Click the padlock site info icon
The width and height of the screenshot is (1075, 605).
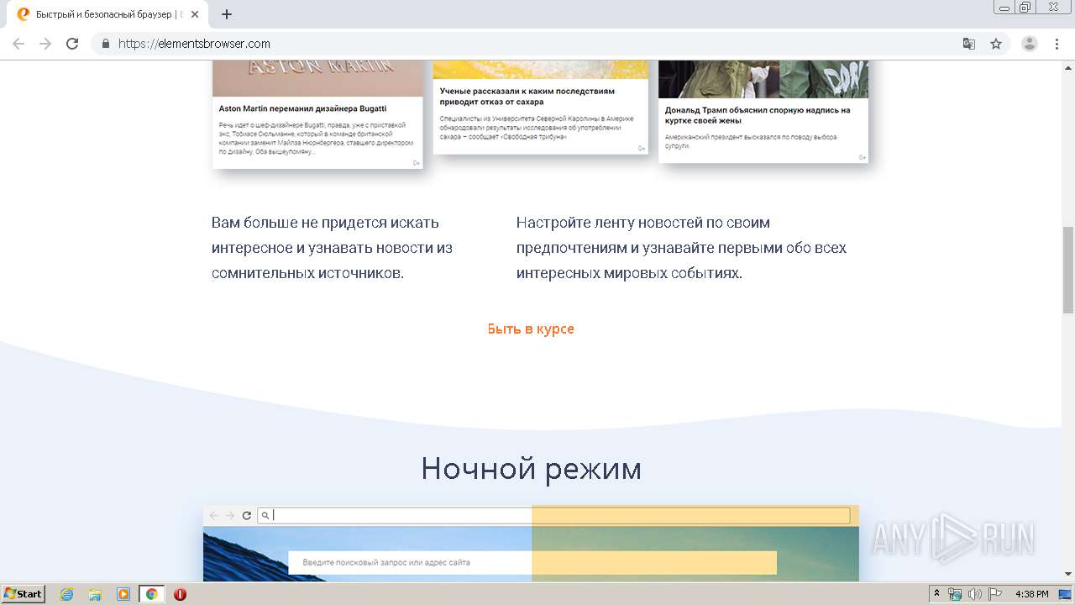pos(106,44)
